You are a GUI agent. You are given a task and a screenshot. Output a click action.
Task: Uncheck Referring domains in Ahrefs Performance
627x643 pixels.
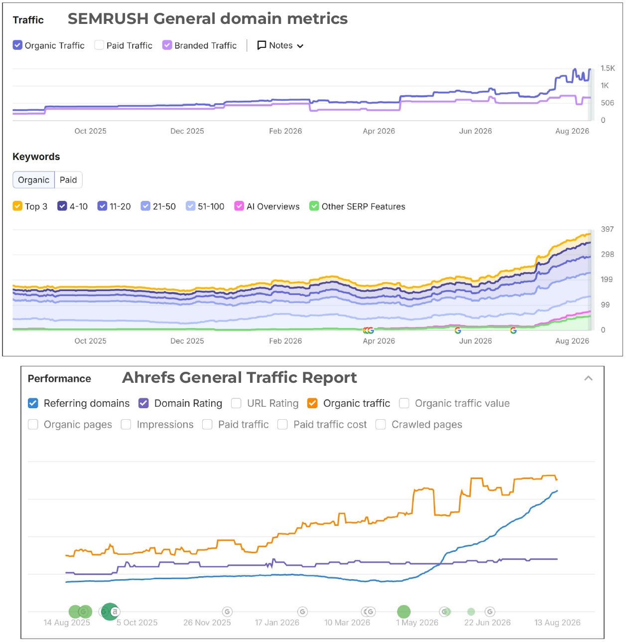[33, 403]
